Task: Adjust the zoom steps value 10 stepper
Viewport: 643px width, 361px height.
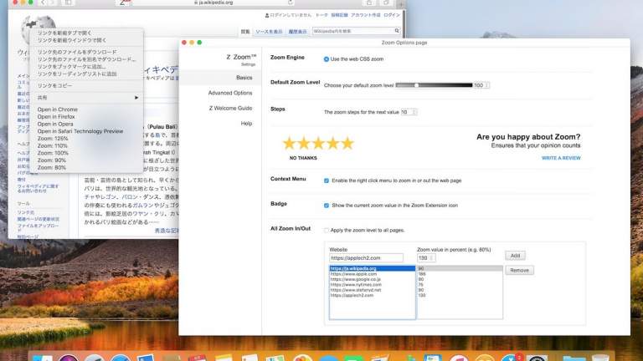Action: point(414,112)
